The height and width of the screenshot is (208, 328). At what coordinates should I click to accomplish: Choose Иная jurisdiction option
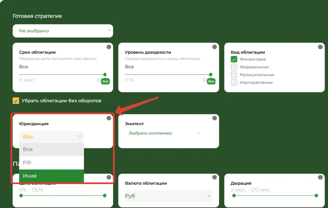pyautogui.click(x=52, y=176)
